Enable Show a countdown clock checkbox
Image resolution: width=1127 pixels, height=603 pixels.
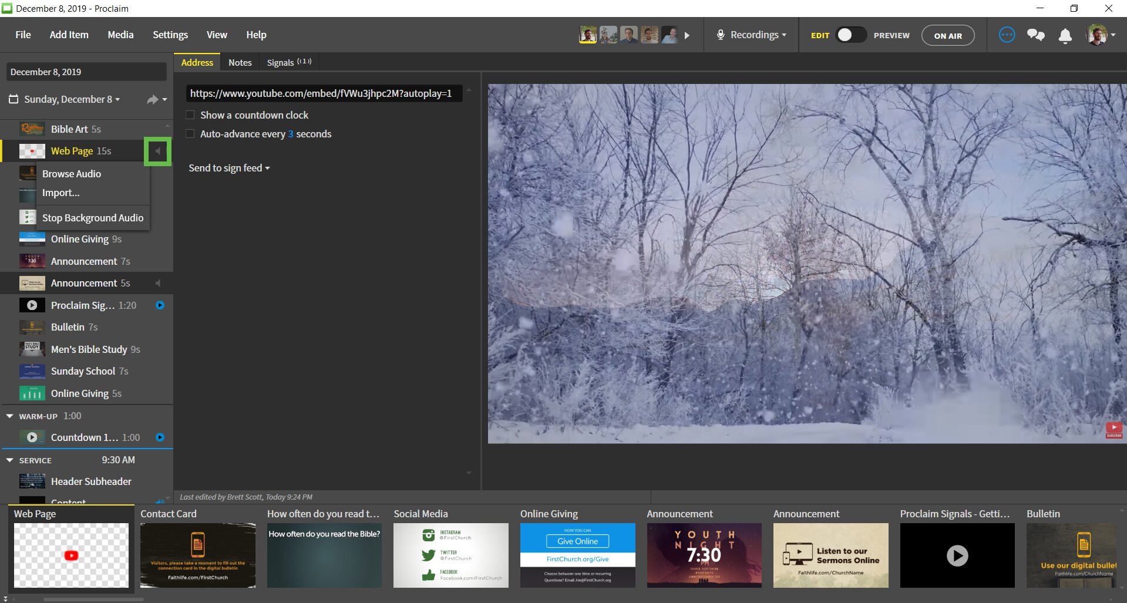point(190,115)
